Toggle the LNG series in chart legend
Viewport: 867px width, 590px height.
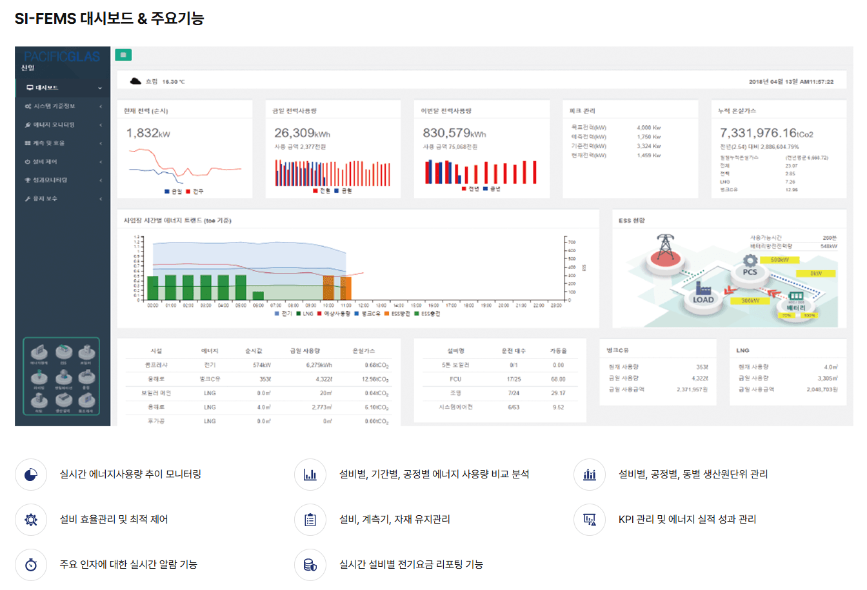pyautogui.click(x=304, y=313)
